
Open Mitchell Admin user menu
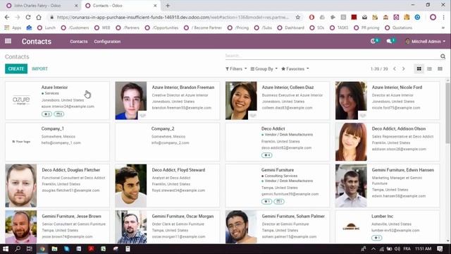425,42
